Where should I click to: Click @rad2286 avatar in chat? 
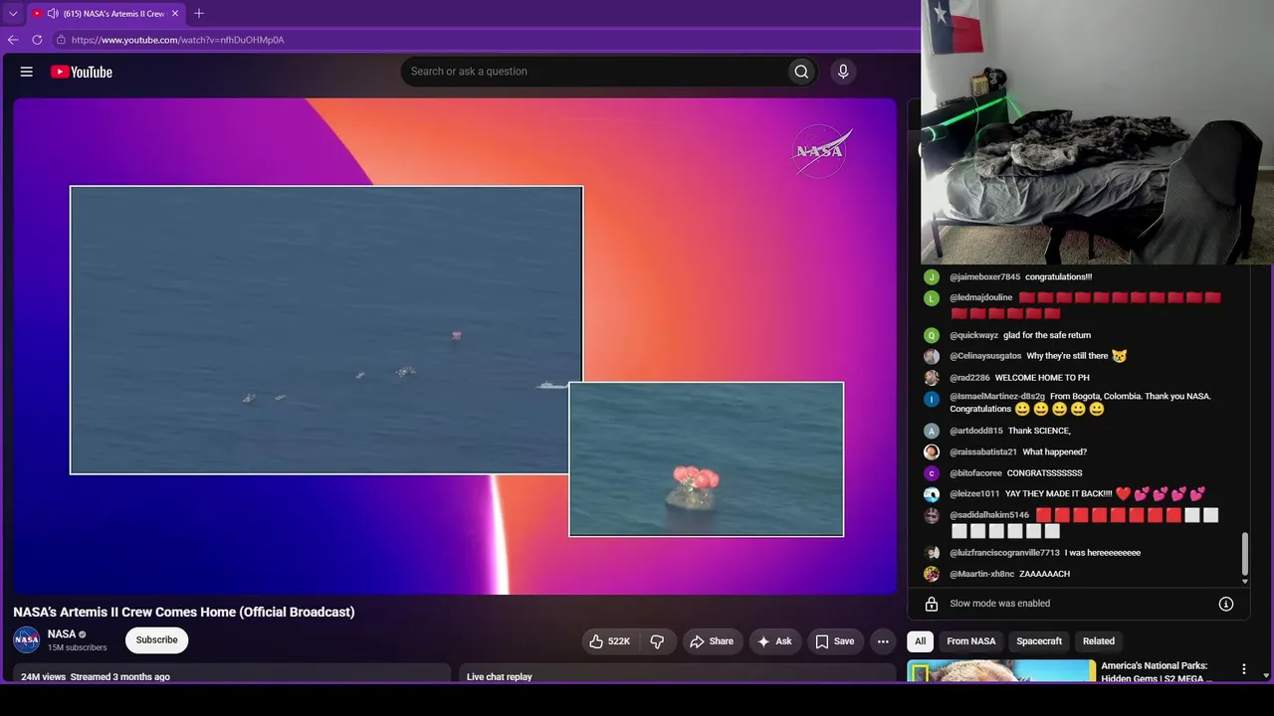932,378
